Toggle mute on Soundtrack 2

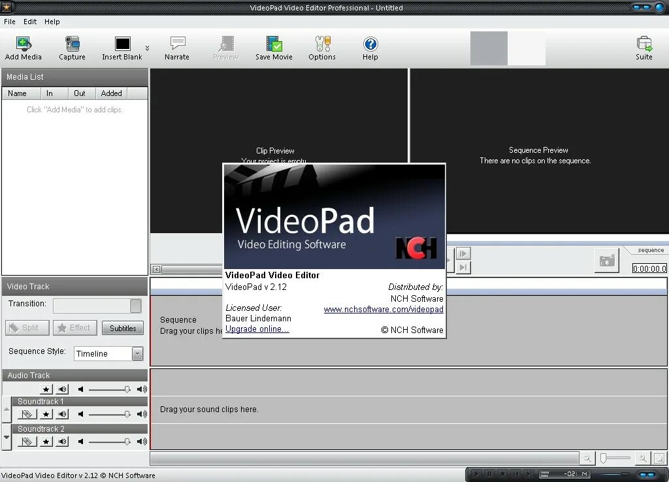pyautogui.click(x=63, y=442)
